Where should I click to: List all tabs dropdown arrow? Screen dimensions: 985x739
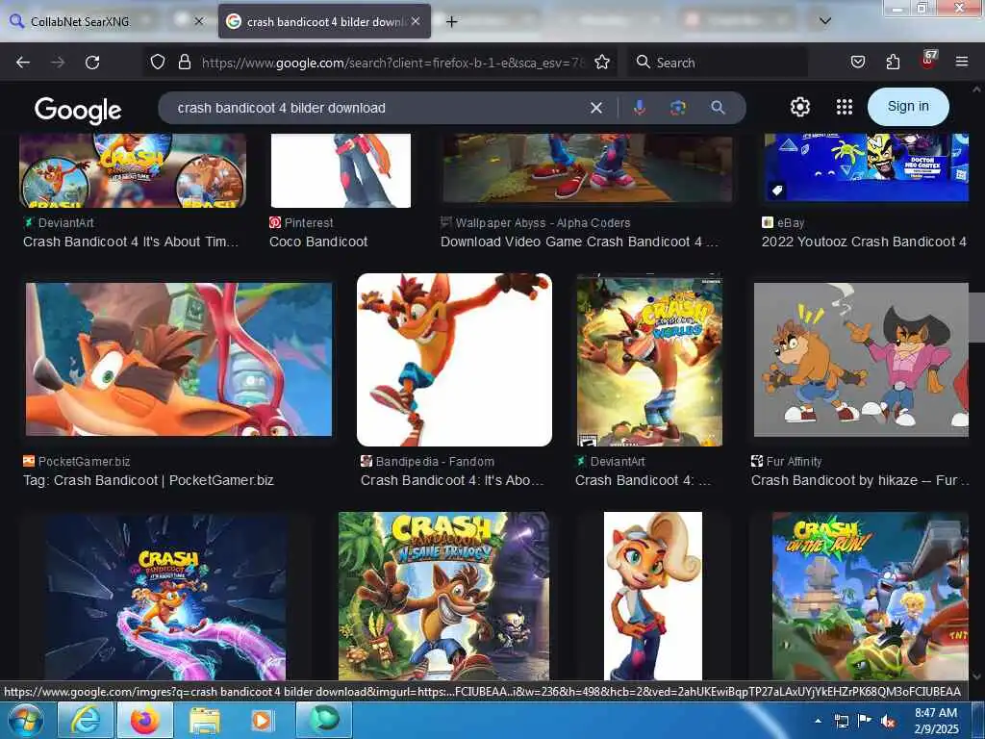[825, 21]
